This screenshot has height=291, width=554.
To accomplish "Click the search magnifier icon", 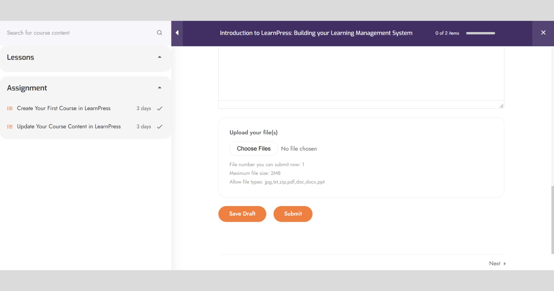I will (x=159, y=33).
